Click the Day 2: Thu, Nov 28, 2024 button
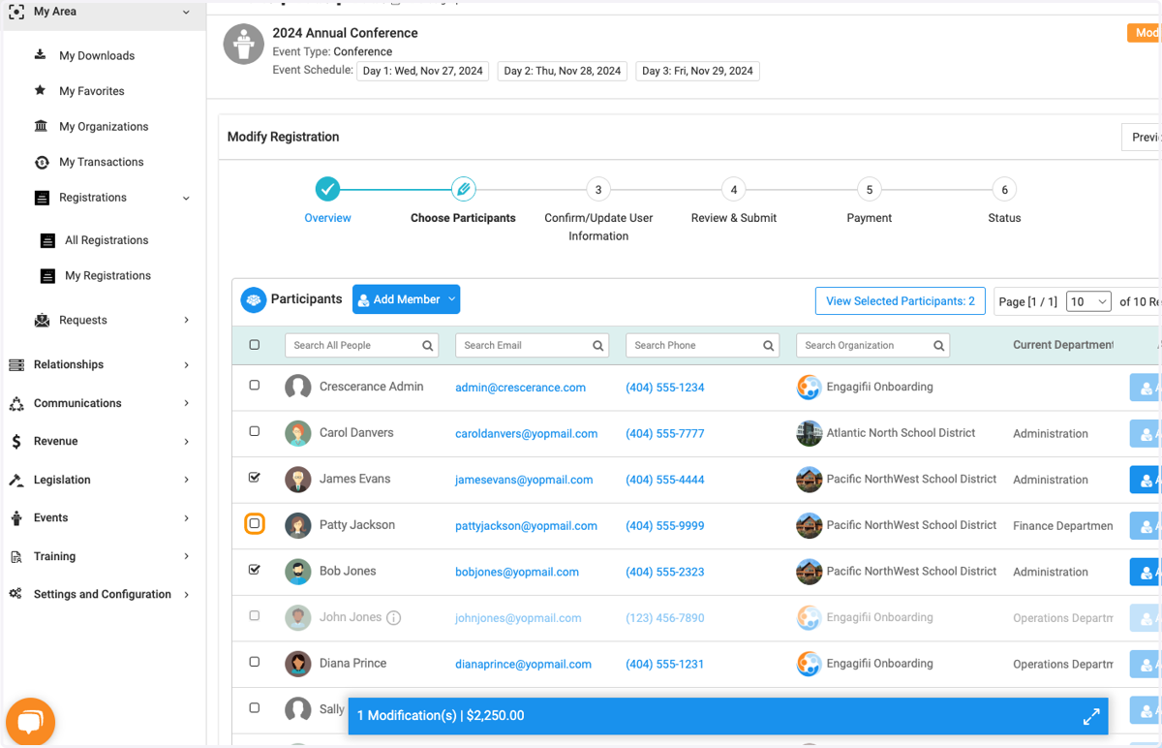This screenshot has height=748, width=1162. [563, 71]
